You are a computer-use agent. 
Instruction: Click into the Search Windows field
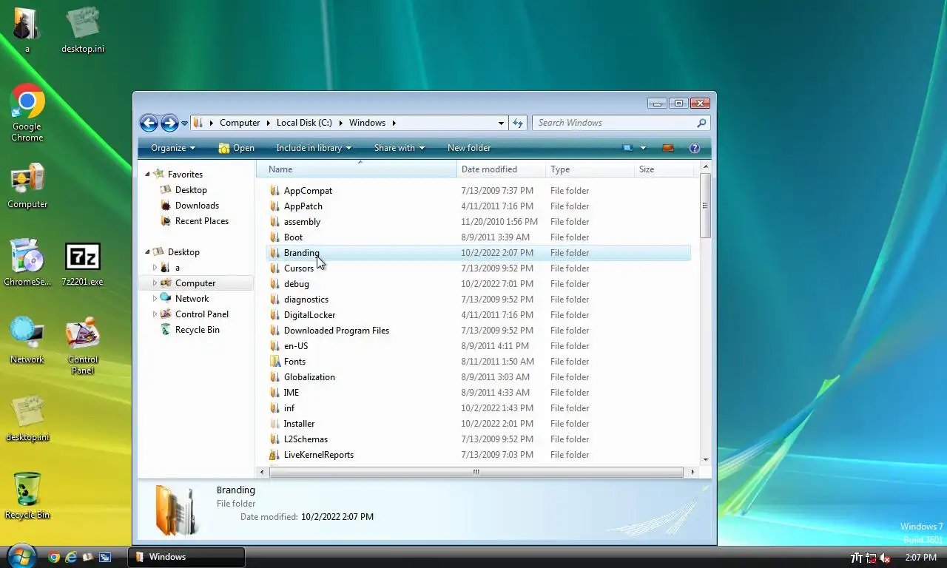[x=614, y=123]
